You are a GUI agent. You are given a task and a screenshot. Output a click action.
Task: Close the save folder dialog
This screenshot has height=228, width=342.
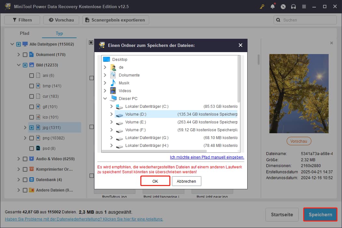click(240, 45)
